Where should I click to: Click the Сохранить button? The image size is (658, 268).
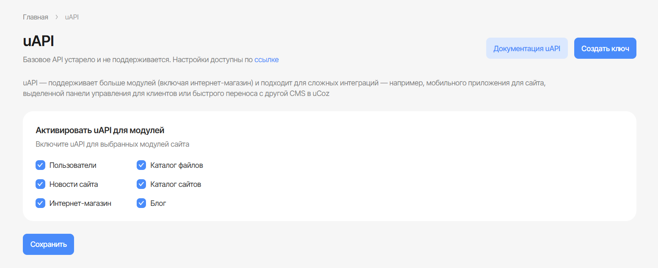point(48,244)
